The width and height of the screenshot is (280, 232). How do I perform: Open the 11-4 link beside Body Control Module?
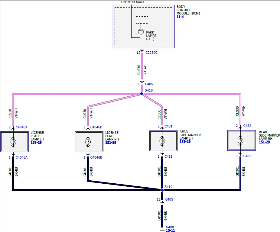click(x=180, y=17)
